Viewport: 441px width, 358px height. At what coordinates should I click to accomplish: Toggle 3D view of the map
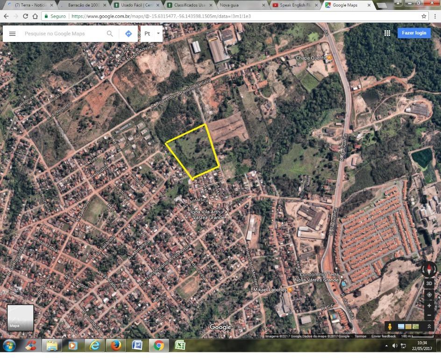(x=429, y=283)
